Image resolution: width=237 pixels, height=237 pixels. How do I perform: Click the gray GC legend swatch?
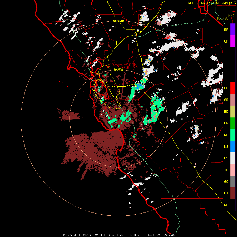[233, 181]
